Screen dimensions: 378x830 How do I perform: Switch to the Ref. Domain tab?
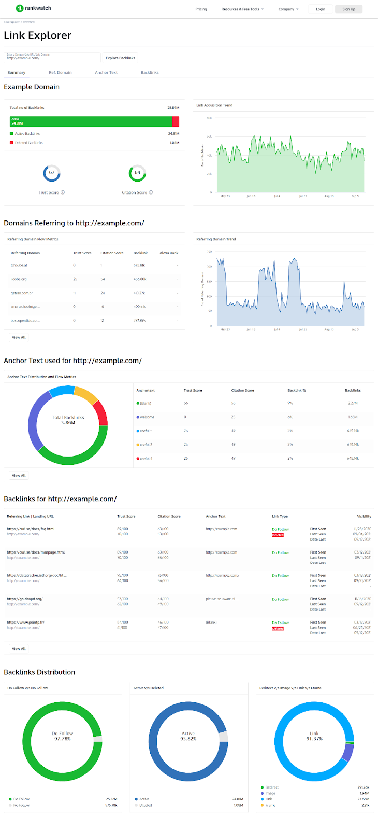point(60,73)
